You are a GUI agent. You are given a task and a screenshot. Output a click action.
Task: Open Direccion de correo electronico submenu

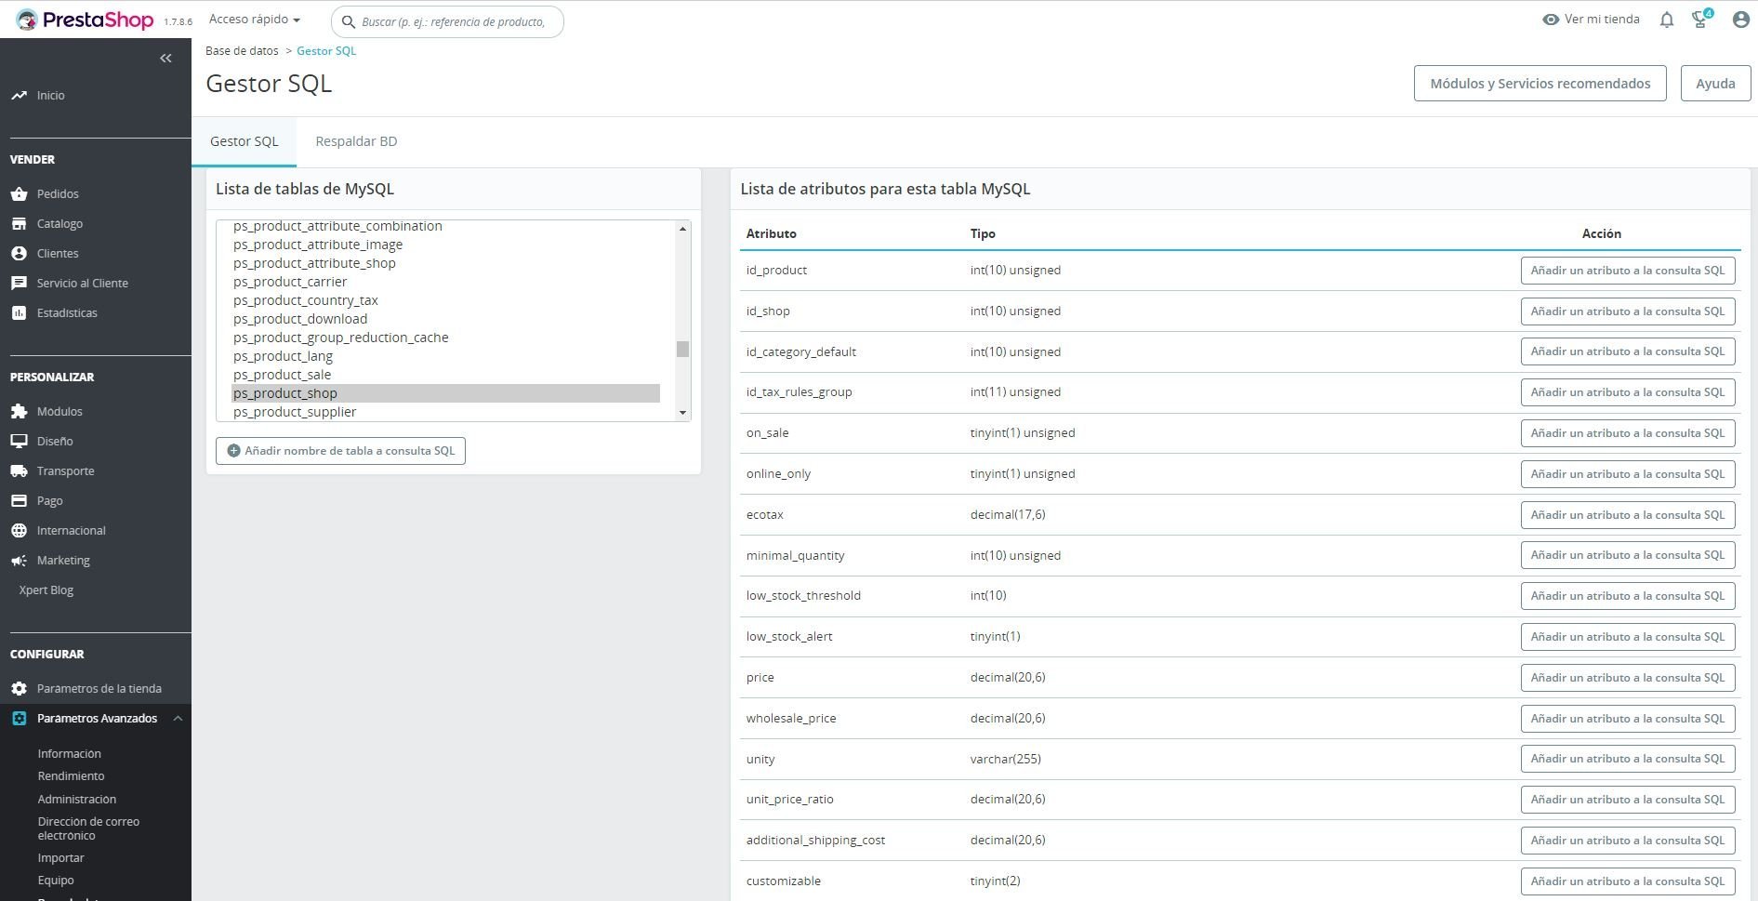click(88, 828)
